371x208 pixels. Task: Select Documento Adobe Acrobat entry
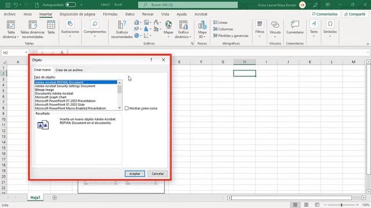click(54, 94)
